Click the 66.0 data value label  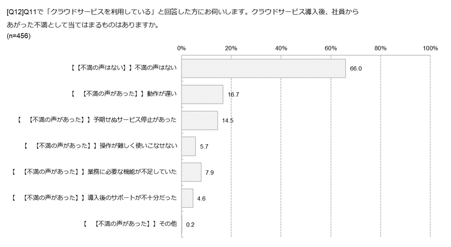click(x=356, y=68)
